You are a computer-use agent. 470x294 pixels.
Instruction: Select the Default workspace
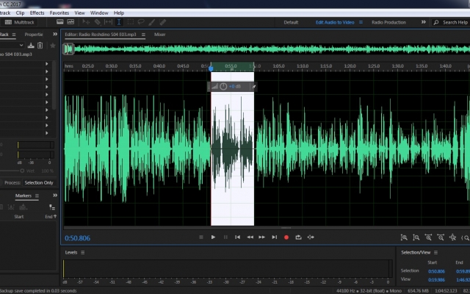pyautogui.click(x=291, y=22)
